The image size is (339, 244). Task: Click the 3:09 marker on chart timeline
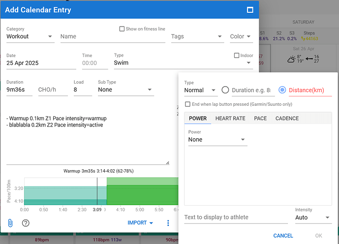coord(97,210)
